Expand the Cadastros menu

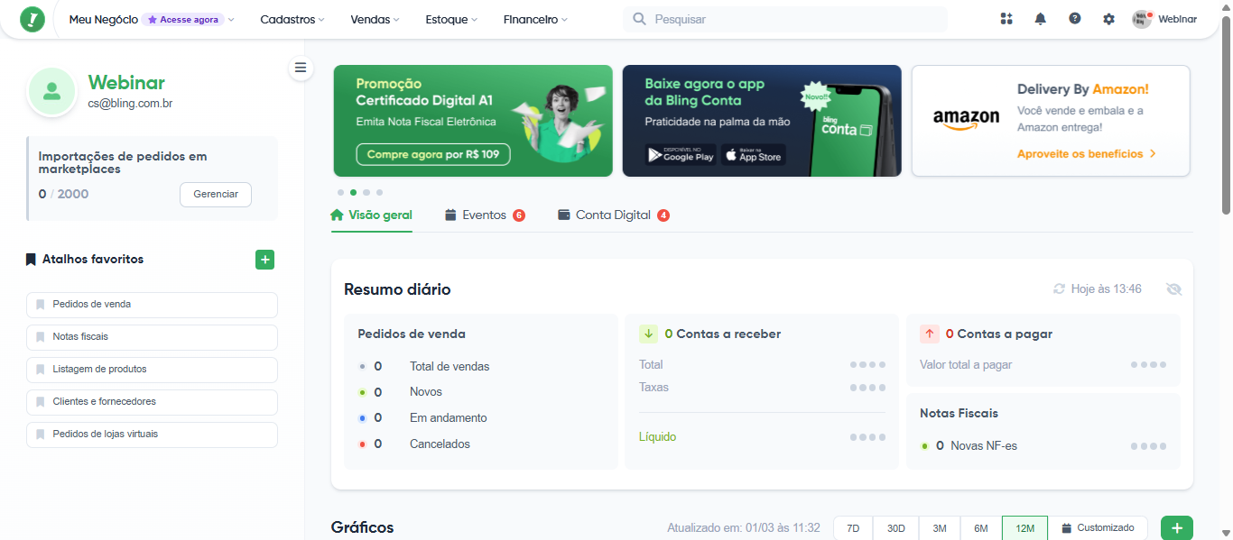tap(292, 19)
